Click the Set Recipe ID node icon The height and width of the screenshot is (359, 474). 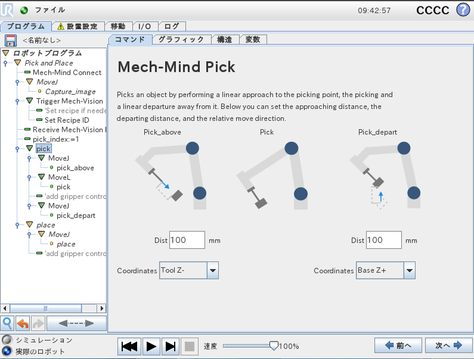point(39,120)
